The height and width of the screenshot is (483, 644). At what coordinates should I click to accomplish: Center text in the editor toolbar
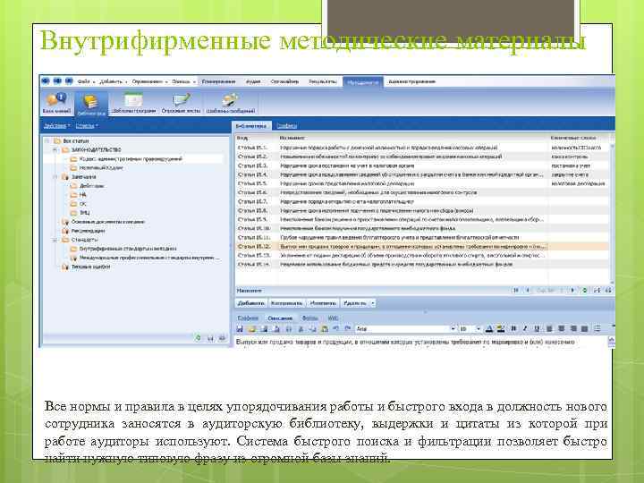561,329
